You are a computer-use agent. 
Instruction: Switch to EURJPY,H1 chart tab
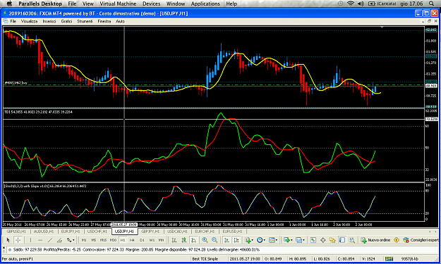tap(71, 232)
